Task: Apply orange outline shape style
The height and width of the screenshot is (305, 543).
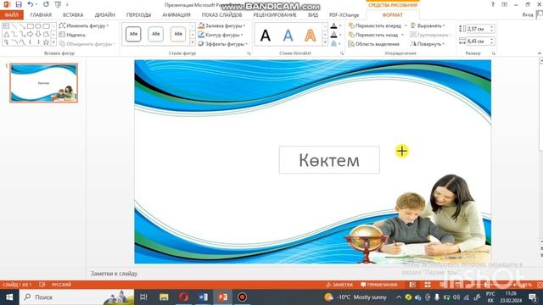Action: pyautogui.click(x=178, y=34)
